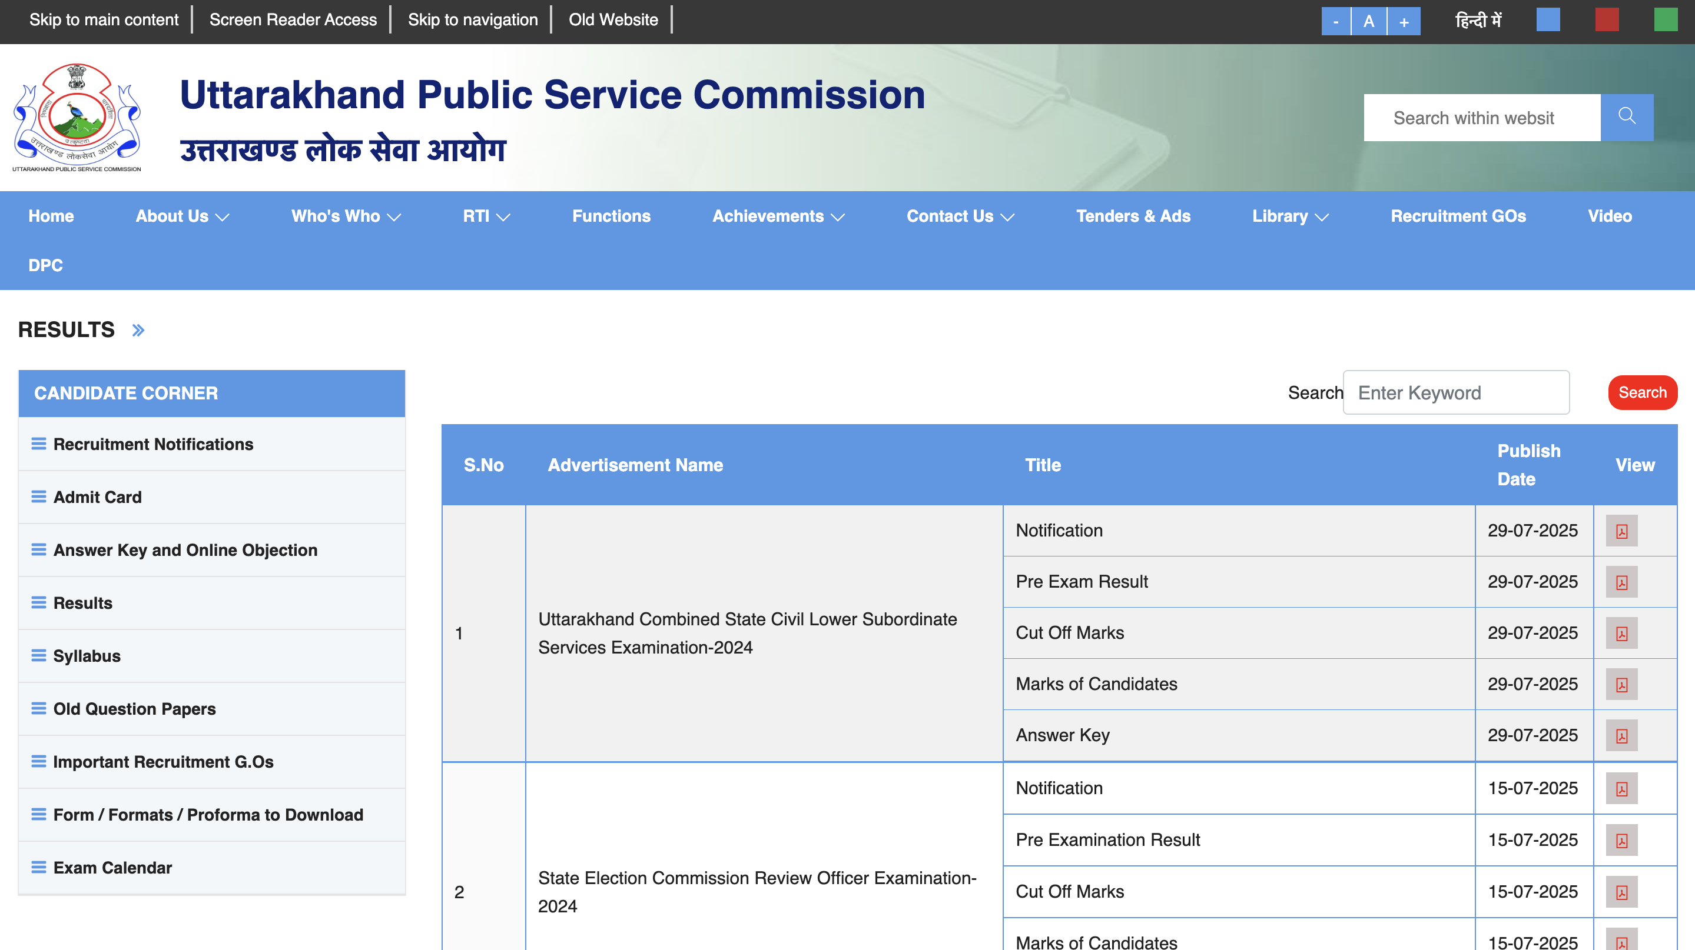Image resolution: width=1695 pixels, height=950 pixels.
Task: Click the RESULTS breadcrumb double-arrow icon
Action: 138,330
